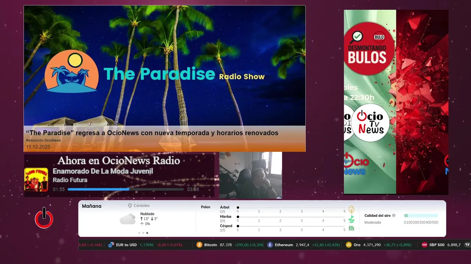Click song title Enamorado De La Moda Juvenil
471x264 pixels.
103,171
